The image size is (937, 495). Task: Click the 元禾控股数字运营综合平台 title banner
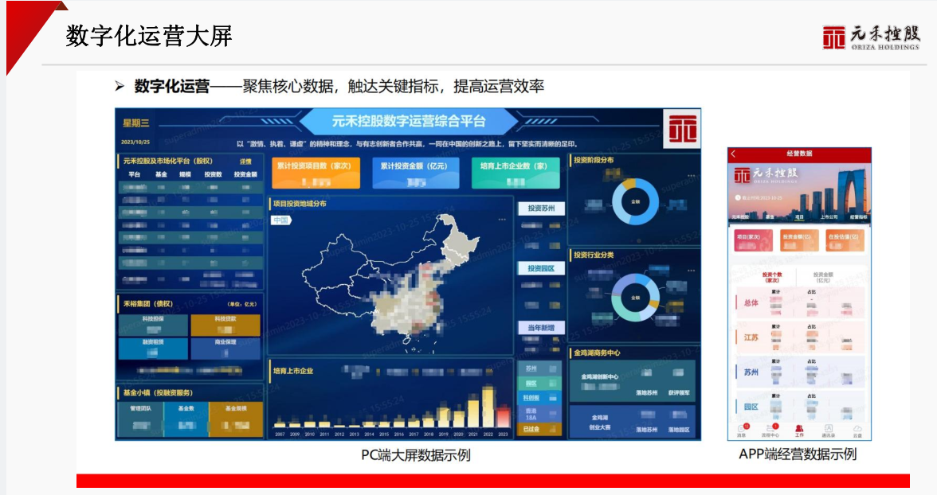(409, 121)
